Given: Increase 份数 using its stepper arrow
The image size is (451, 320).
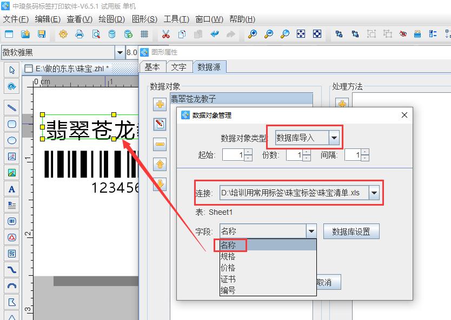Looking at the screenshot, I should (305, 152).
